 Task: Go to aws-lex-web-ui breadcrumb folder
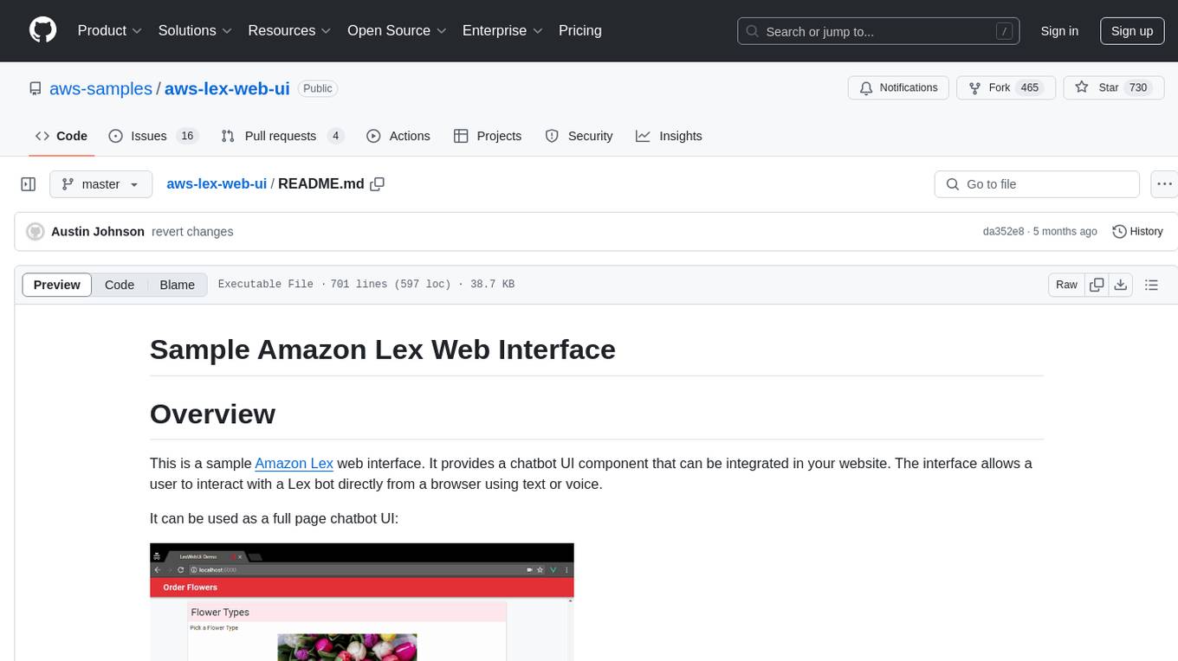[x=217, y=184]
